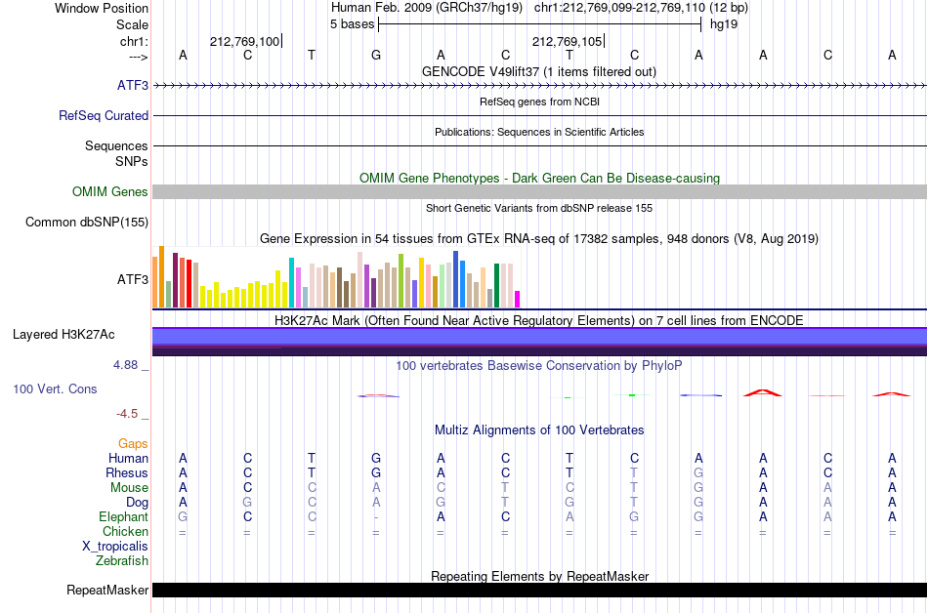928x613 pixels.
Task: Select the Common dbSNP(155) track label
Action: coord(86,223)
